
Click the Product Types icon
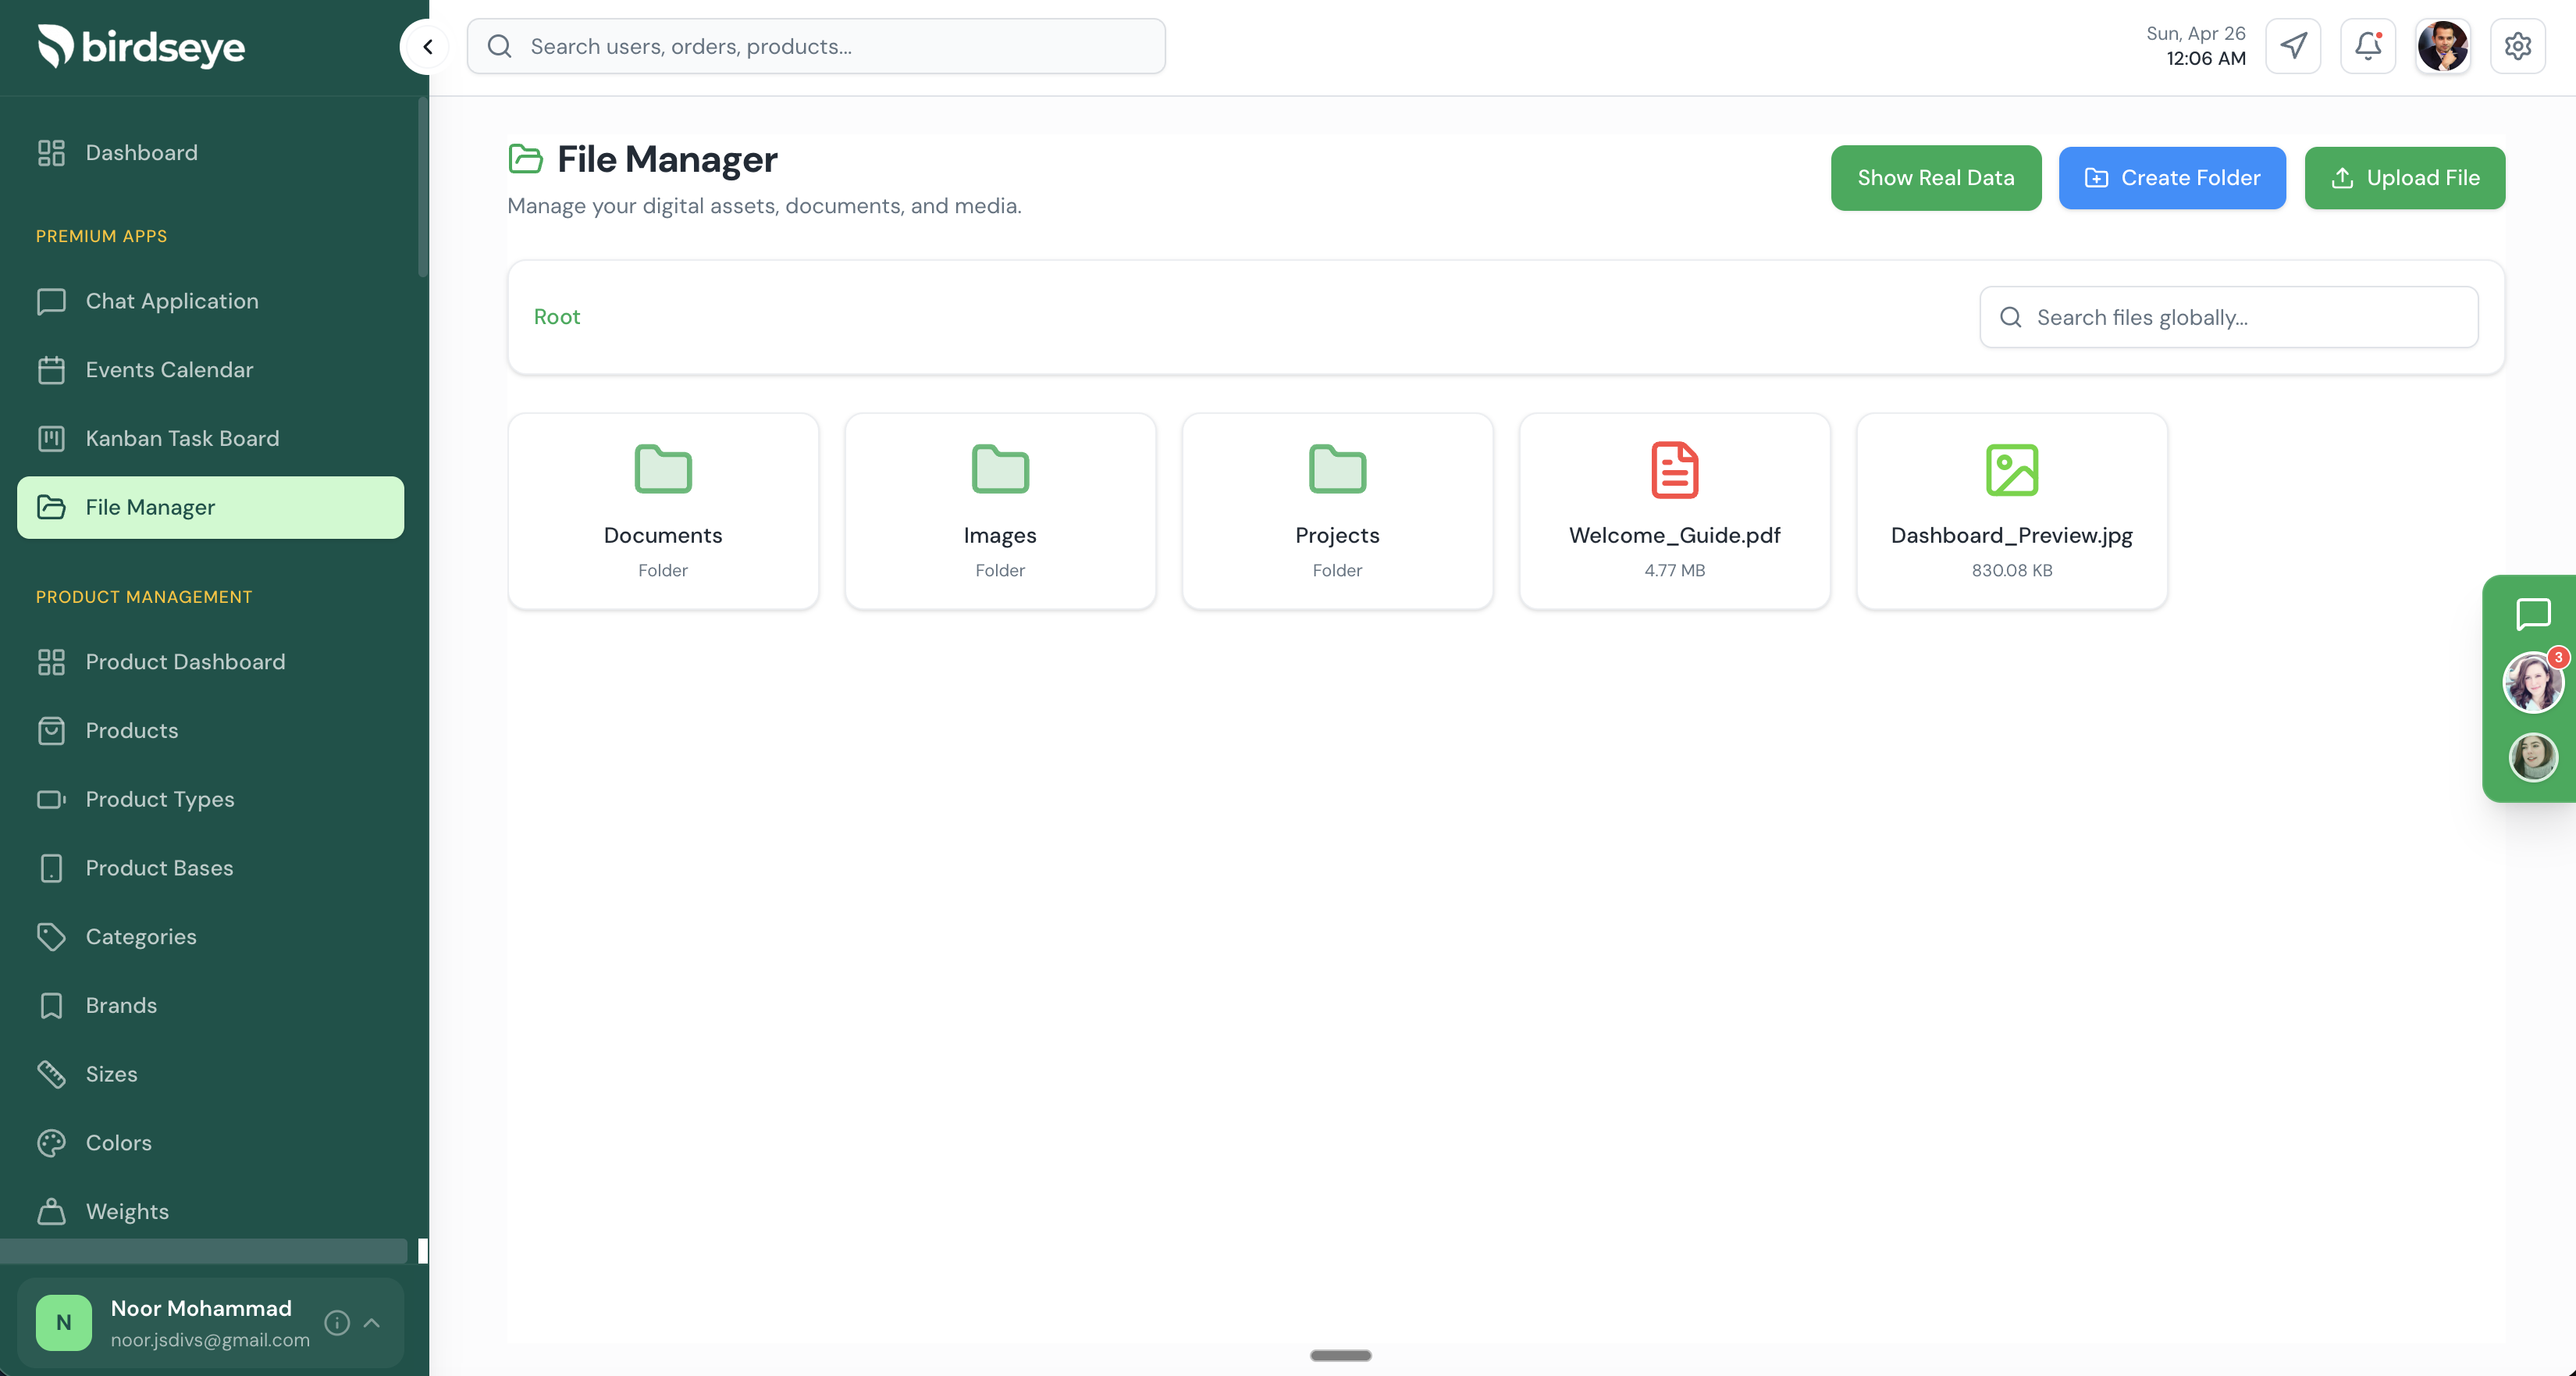point(51,800)
